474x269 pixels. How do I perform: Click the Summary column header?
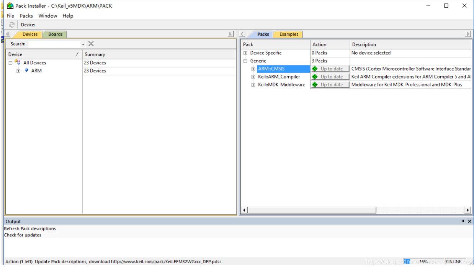coord(159,54)
